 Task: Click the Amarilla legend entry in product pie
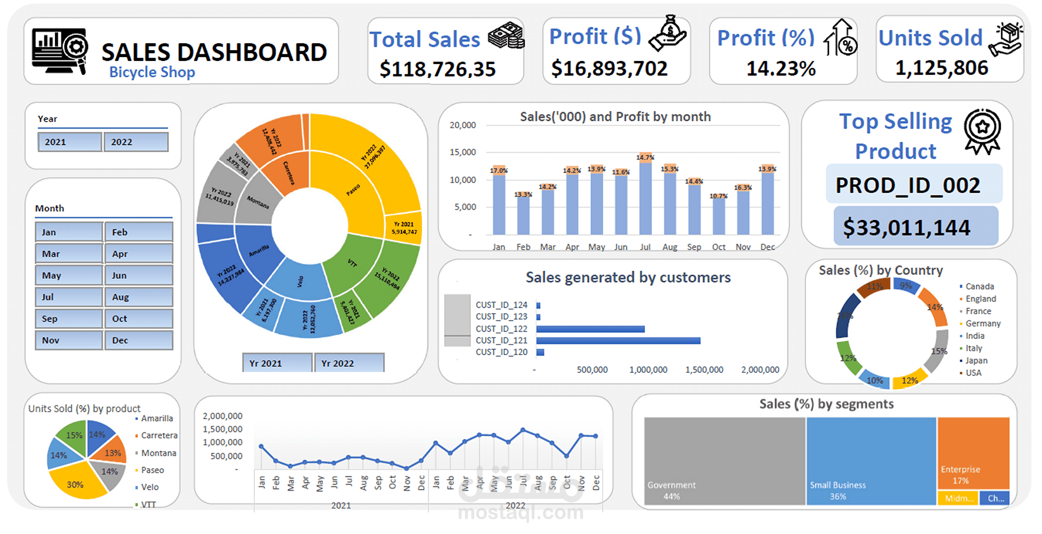155,418
